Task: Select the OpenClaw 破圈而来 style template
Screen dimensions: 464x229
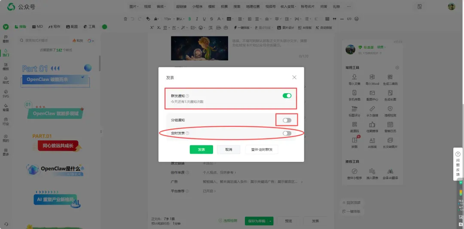Action: tap(55, 76)
